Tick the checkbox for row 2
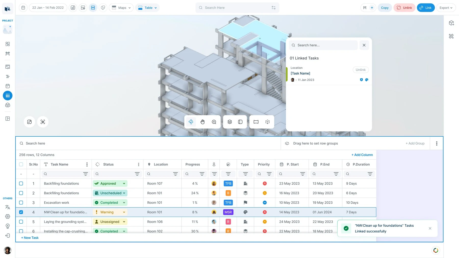This screenshot has width=459, height=258. point(21,193)
